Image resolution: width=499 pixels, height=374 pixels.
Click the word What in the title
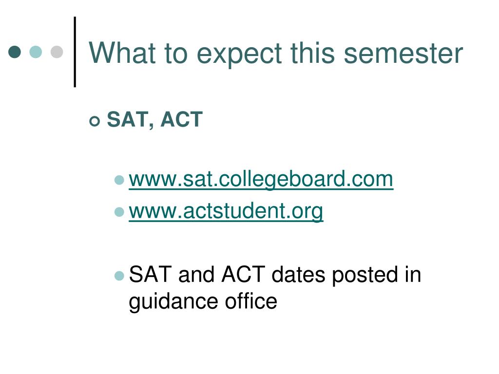pyautogui.click(x=122, y=53)
